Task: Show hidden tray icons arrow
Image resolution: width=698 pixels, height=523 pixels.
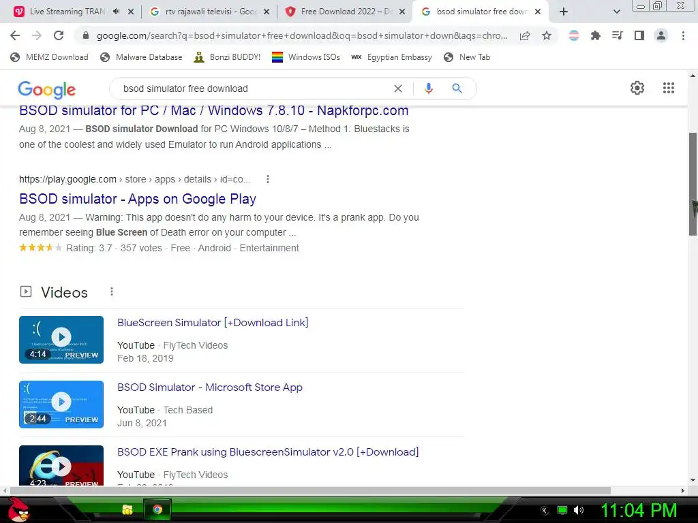Action: (x=545, y=511)
